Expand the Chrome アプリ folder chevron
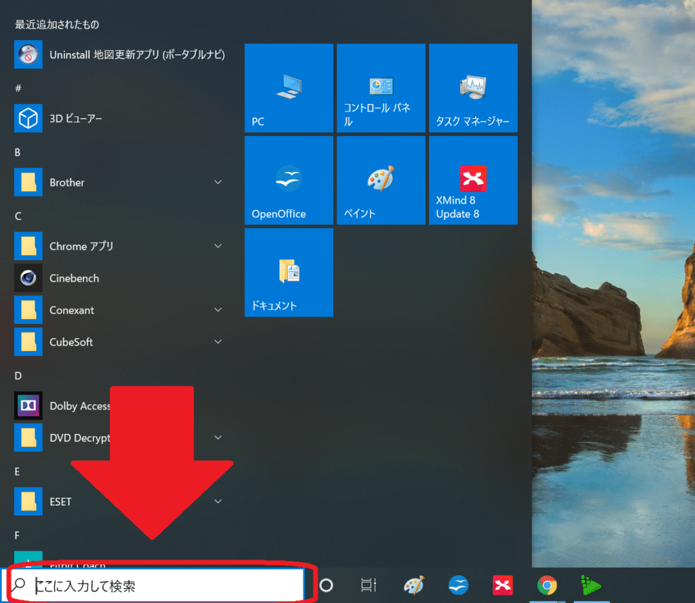 pyautogui.click(x=218, y=246)
